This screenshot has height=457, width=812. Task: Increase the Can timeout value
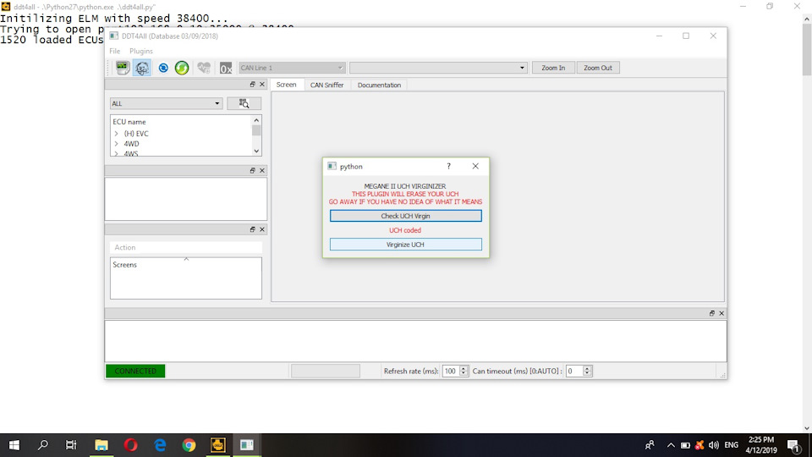coord(587,368)
